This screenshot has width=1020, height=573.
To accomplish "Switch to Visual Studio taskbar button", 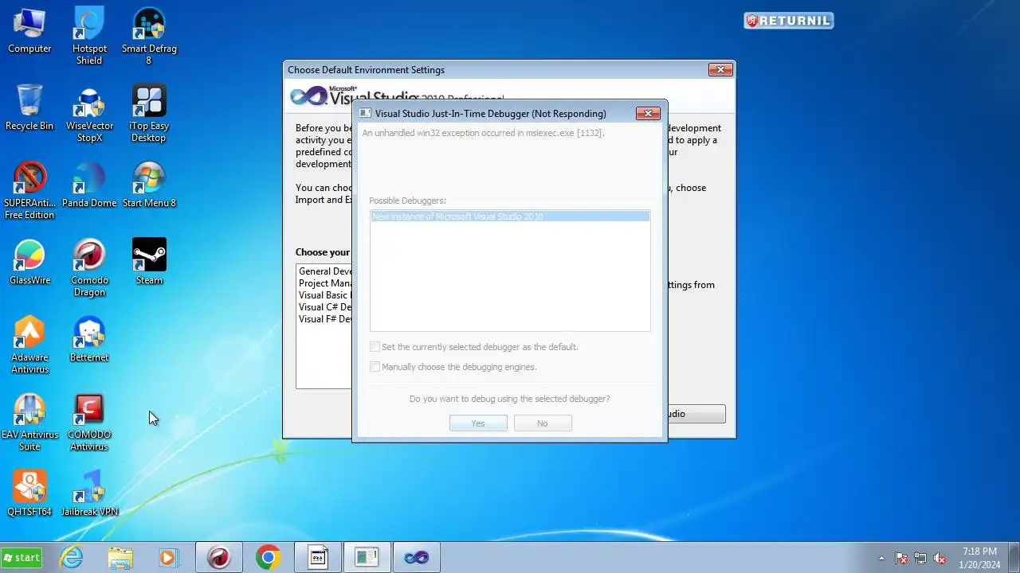I will point(416,558).
